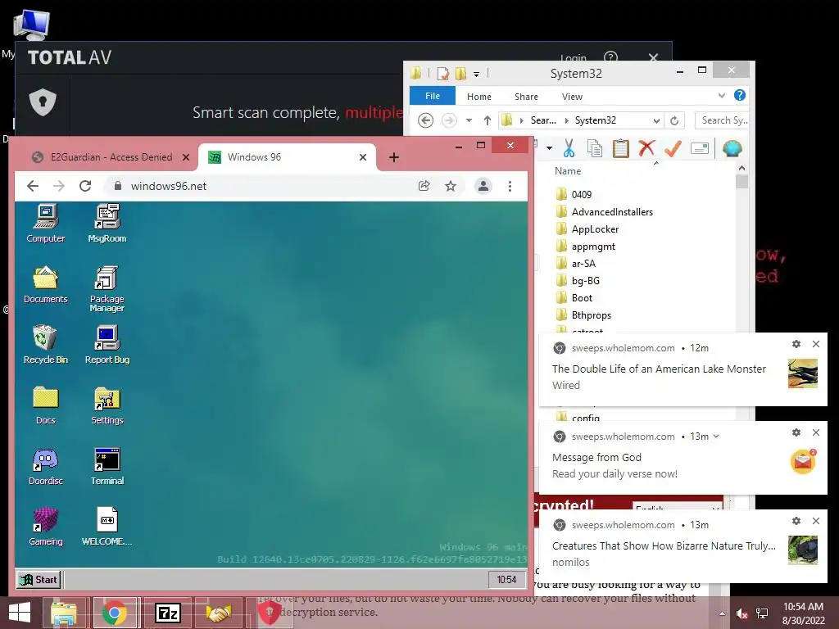The image size is (839, 629).
Task: Open the Gameing shortcut icon
Action: (46, 527)
